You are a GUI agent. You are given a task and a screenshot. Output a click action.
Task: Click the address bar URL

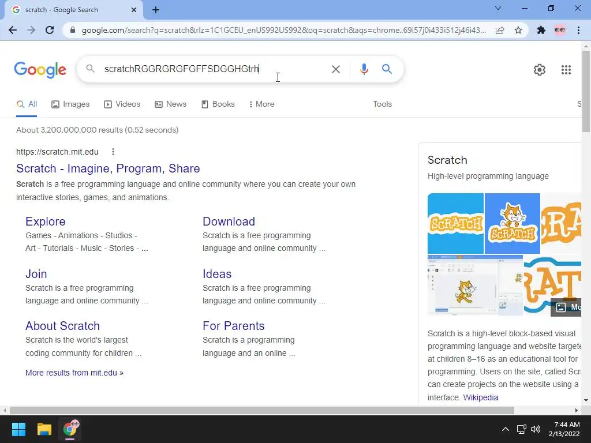pos(284,30)
